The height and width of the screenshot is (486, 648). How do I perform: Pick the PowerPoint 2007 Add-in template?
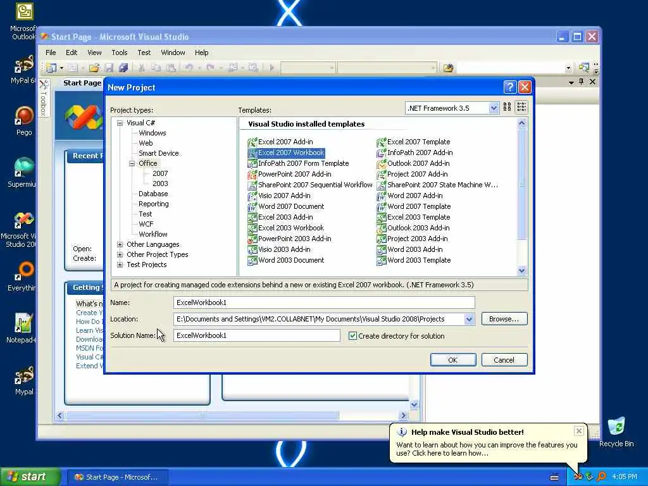[x=289, y=174]
